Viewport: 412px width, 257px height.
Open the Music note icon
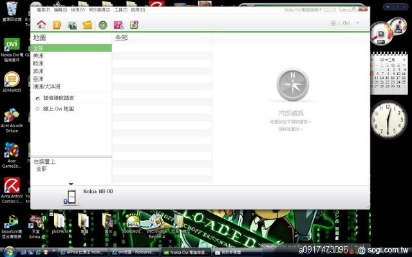(118, 25)
